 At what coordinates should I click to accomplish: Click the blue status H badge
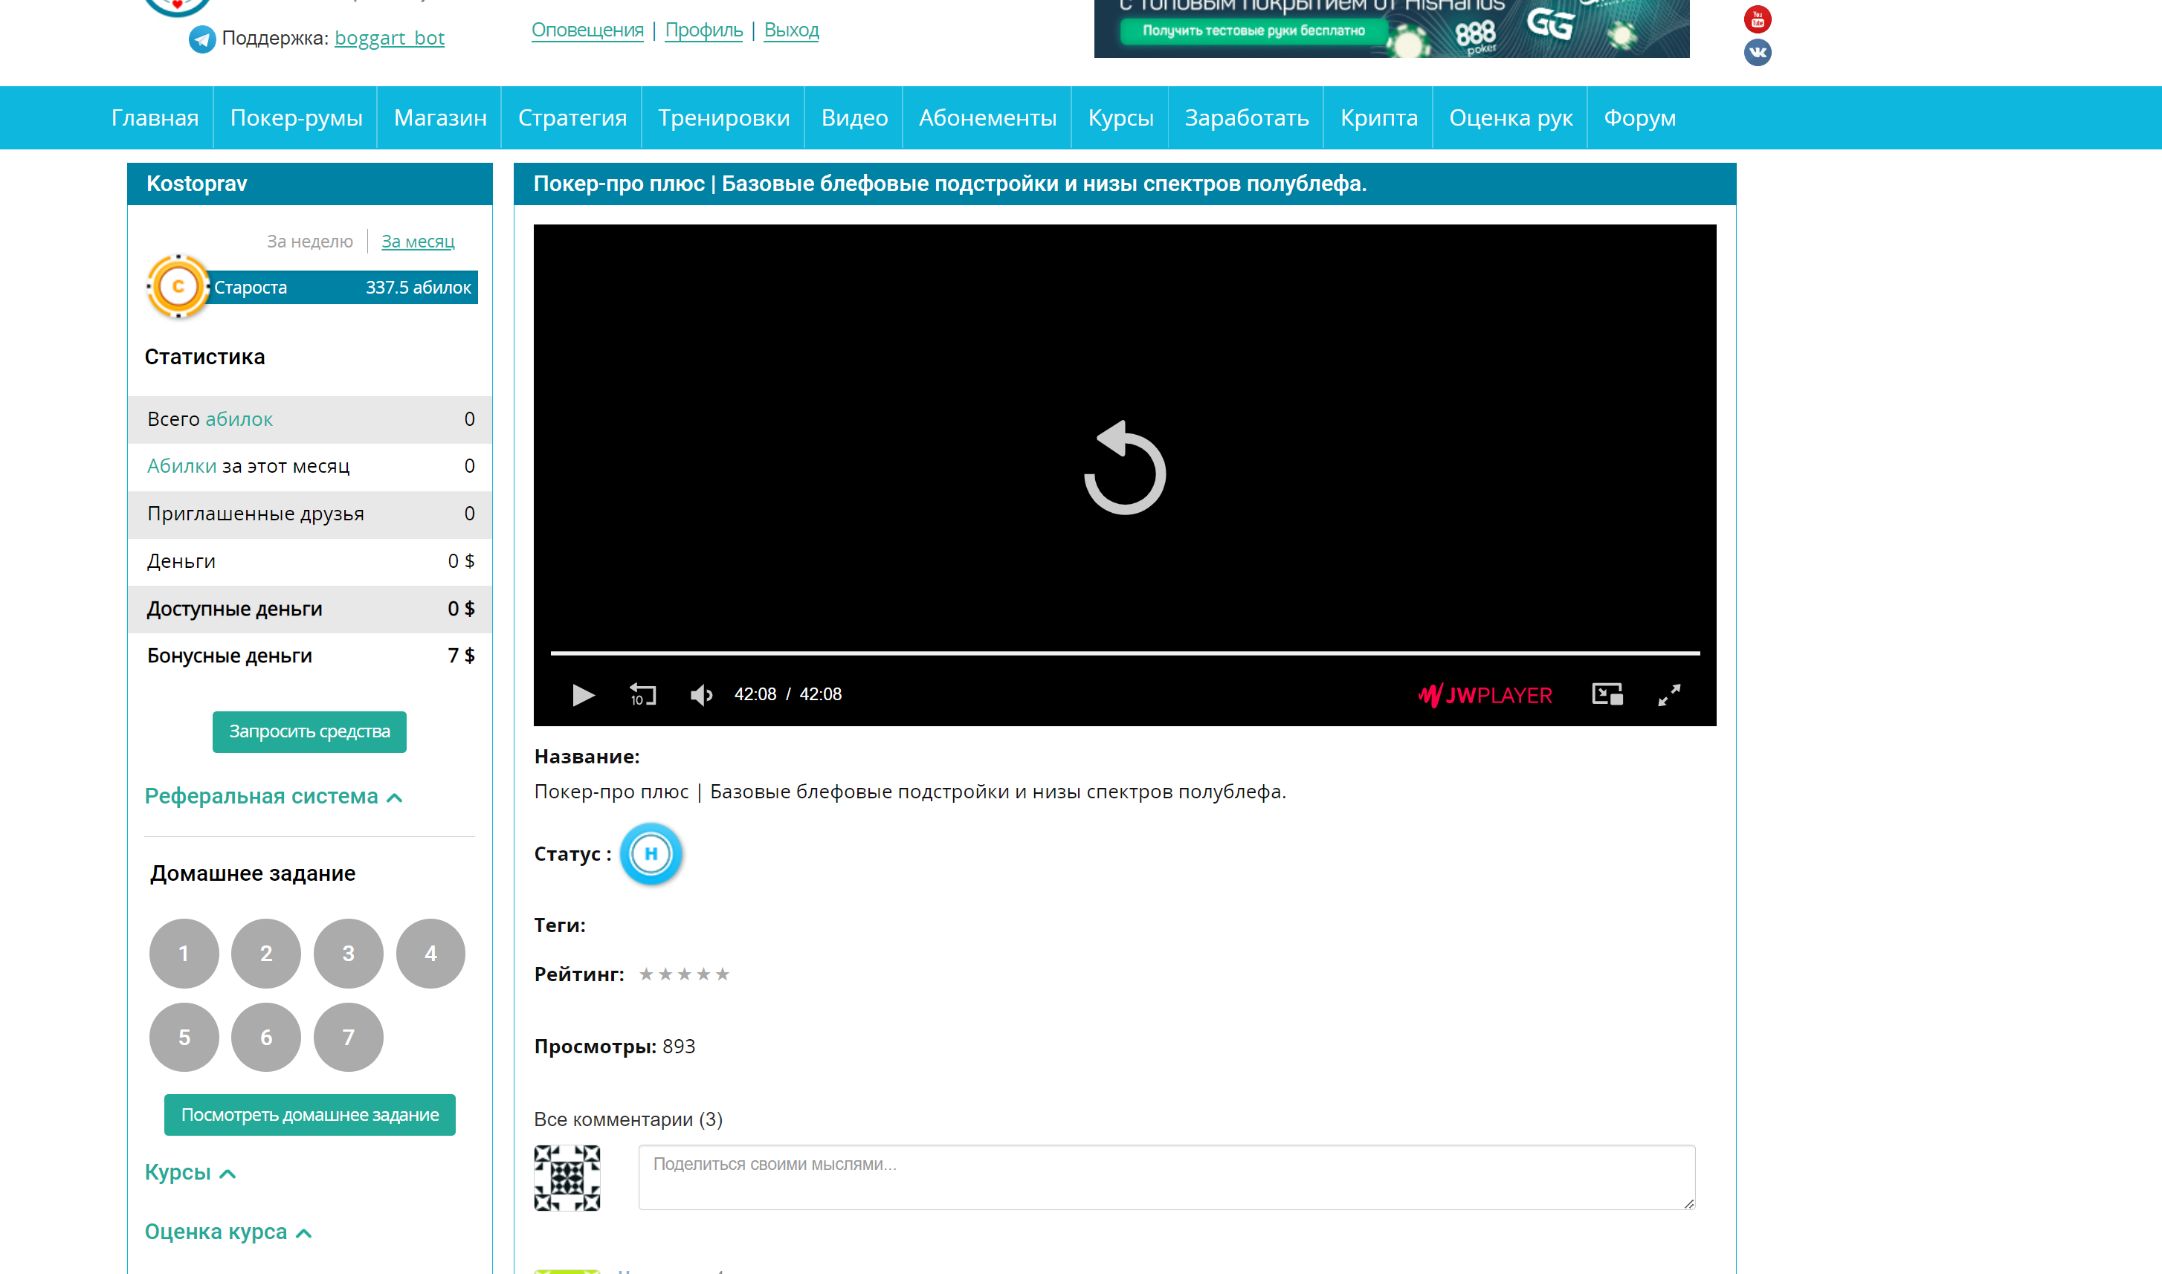(x=651, y=854)
